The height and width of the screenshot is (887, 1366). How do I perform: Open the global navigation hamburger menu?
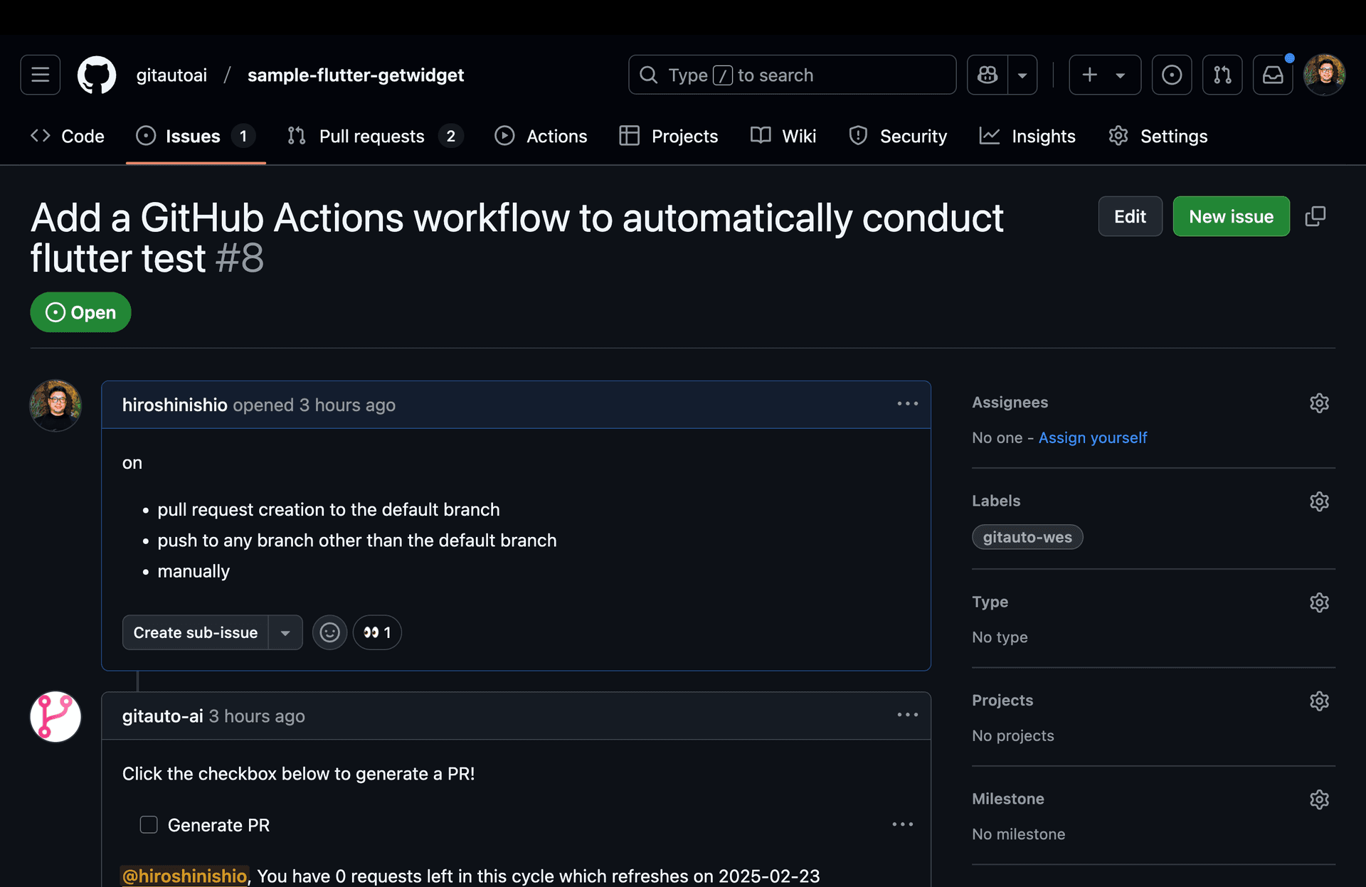40,75
